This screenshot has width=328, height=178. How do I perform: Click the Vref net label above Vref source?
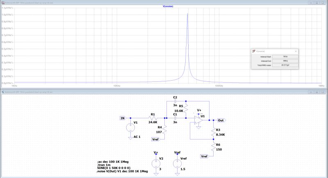tap(177, 153)
